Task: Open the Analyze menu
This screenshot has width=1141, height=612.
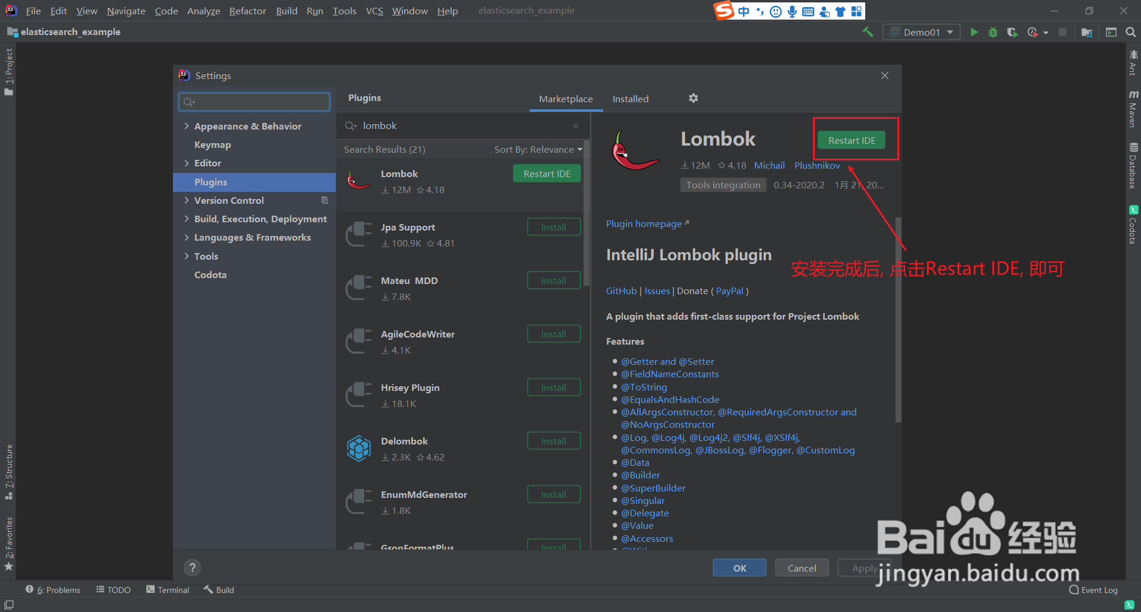Action: click(x=203, y=11)
